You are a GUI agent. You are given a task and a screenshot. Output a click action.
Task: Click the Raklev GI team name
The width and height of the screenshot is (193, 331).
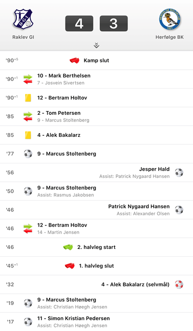[x=23, y=37]
